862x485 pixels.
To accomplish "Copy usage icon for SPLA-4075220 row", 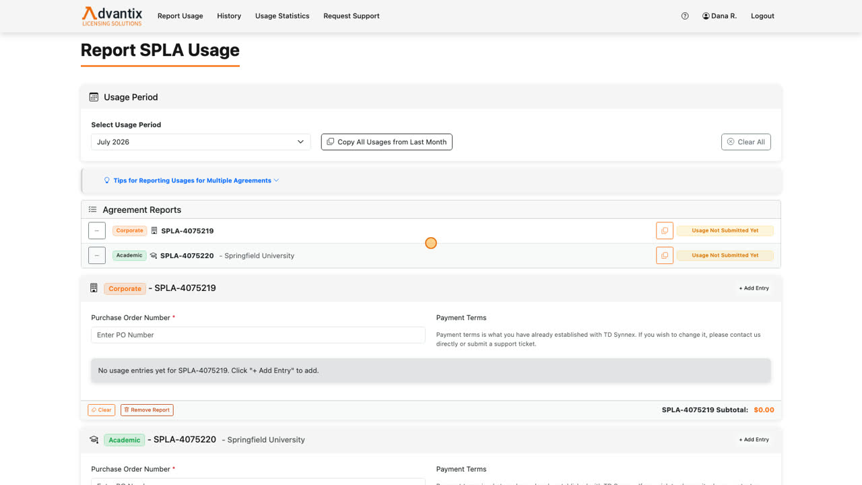I will click(x=665, y=255).
